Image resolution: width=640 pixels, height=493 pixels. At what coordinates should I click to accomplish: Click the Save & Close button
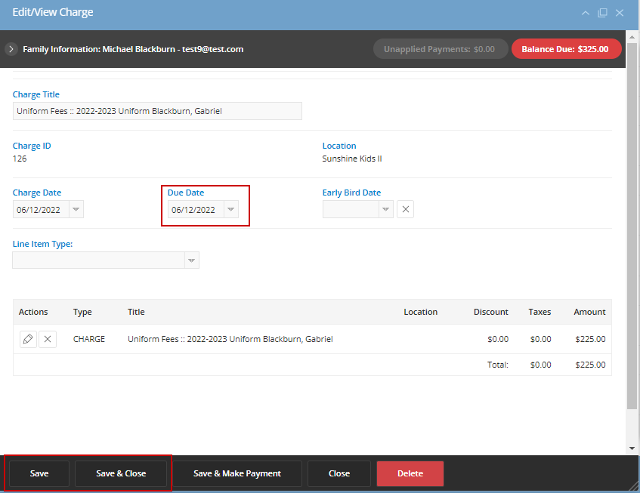121,473
